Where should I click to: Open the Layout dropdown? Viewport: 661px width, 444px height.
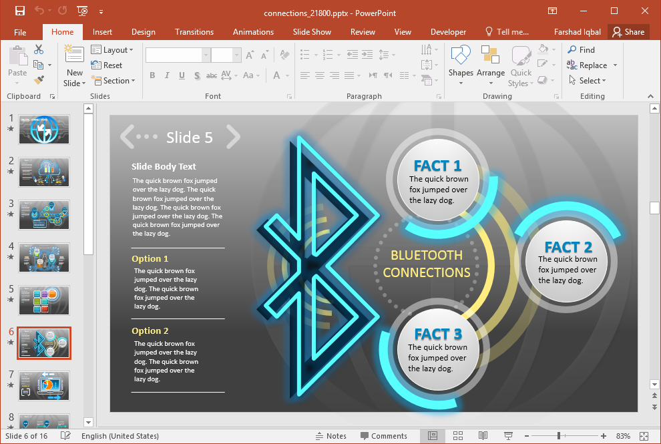pos(112,49)
